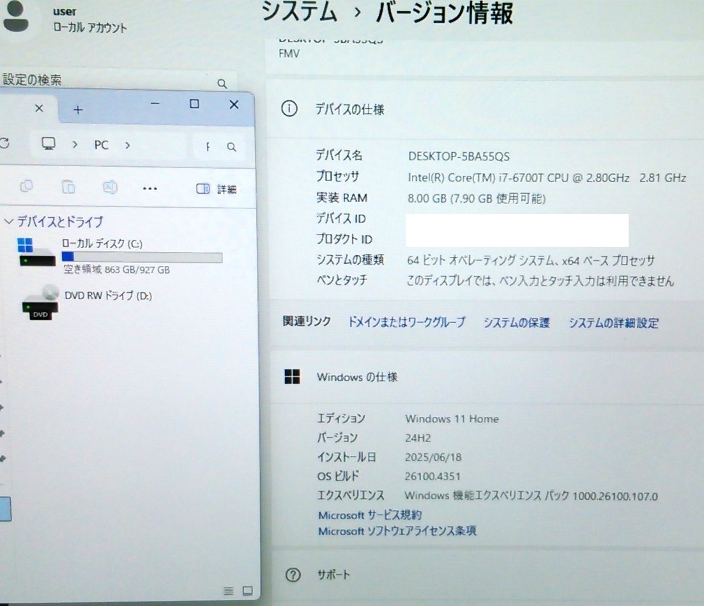Screen dimensions: 704x606
Task: Click バージョン情報 page title
Action: (x=445, y=12)
